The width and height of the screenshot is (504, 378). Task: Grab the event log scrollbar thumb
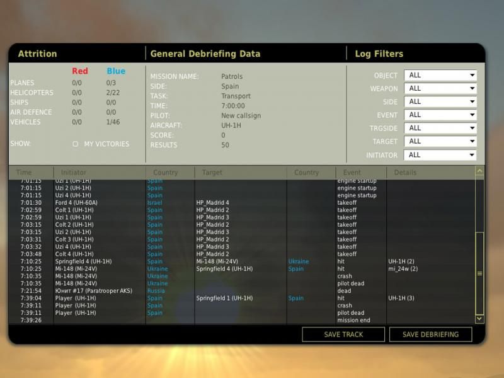coord(479,273)
